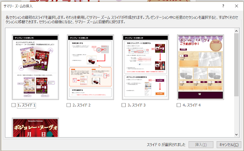Open help with the question mark icon
This screenshot has height=151, width=244.
pos(223,6)
